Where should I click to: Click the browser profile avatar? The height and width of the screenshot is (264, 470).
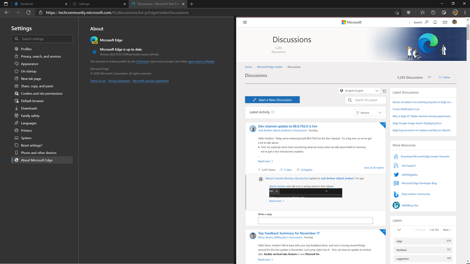pos(455,13)
